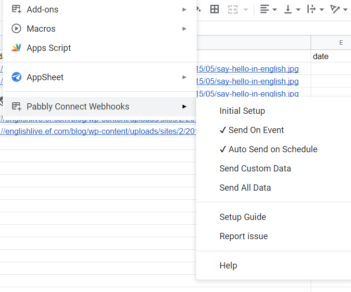The image size is (351, 292).
Task: Toggle the Send On Event option
Action: point(274,130)
